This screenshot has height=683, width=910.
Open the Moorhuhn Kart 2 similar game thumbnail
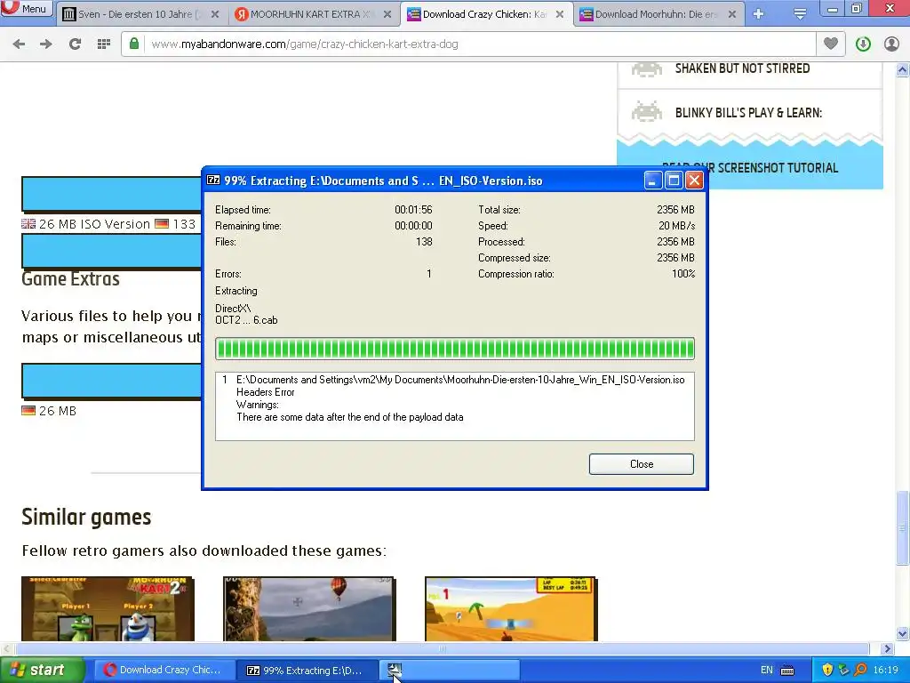pos(108,608)
